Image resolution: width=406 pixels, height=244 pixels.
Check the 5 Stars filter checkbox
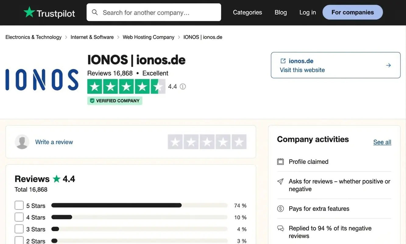(x=19, y=205)
